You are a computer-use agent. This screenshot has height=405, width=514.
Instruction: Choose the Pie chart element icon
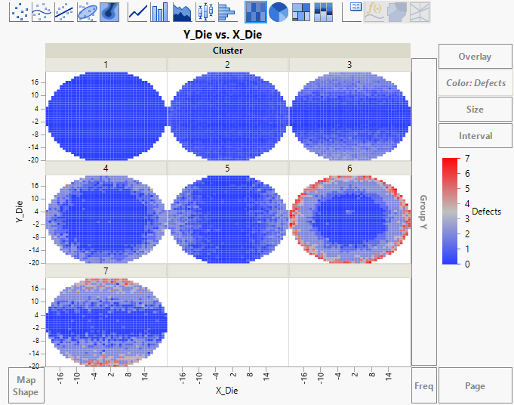(x=279, y=11)
